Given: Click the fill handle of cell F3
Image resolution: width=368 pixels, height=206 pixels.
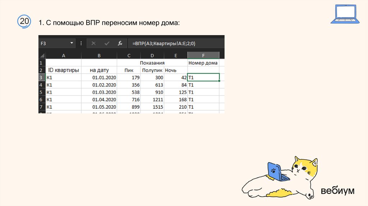Looking at the screenshot, I should (219, 81).
